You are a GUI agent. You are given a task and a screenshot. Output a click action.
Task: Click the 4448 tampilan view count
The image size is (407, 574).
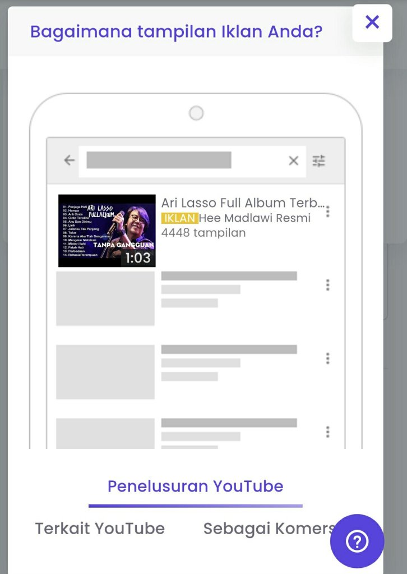point(203,232)
